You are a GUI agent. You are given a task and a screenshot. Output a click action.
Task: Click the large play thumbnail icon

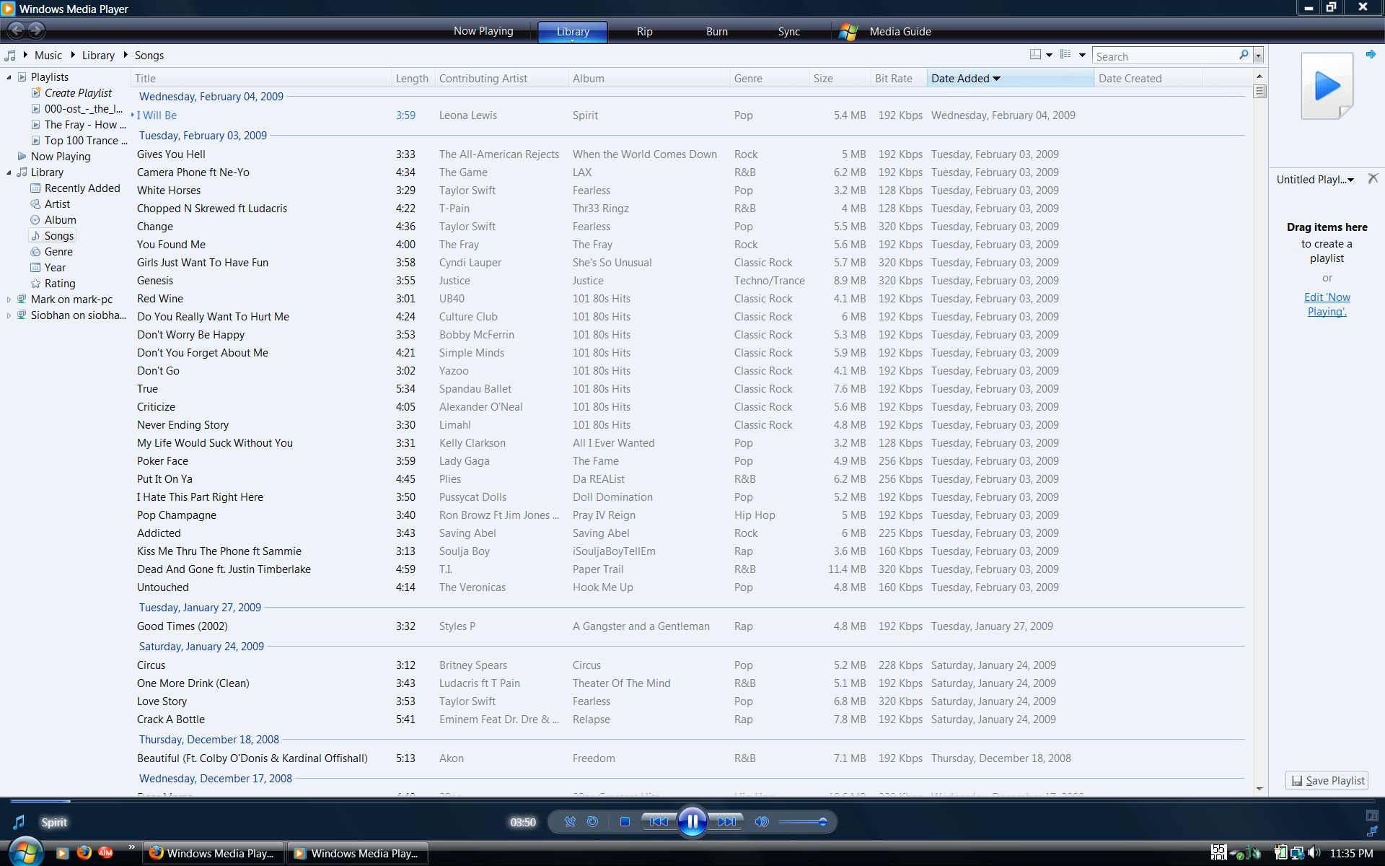1327,86
